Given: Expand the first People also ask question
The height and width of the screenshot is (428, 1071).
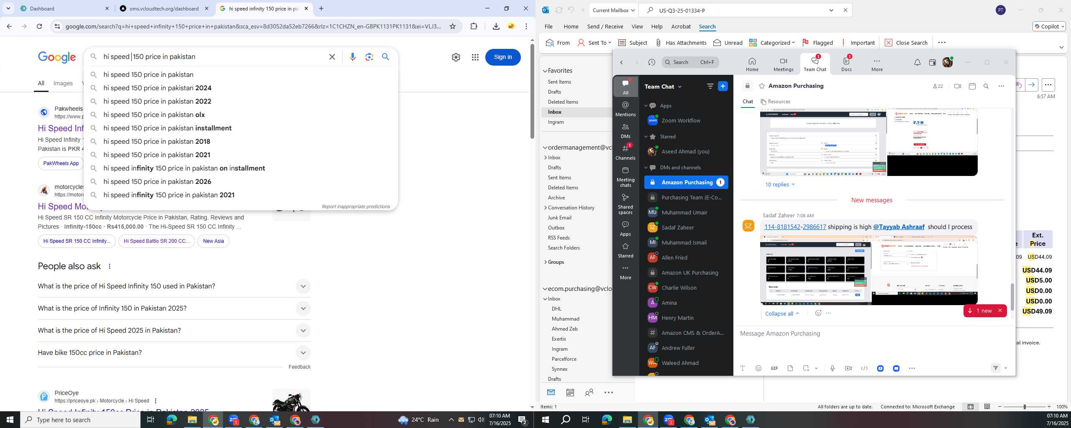Looking at the screenshot, I should [303, 286].
